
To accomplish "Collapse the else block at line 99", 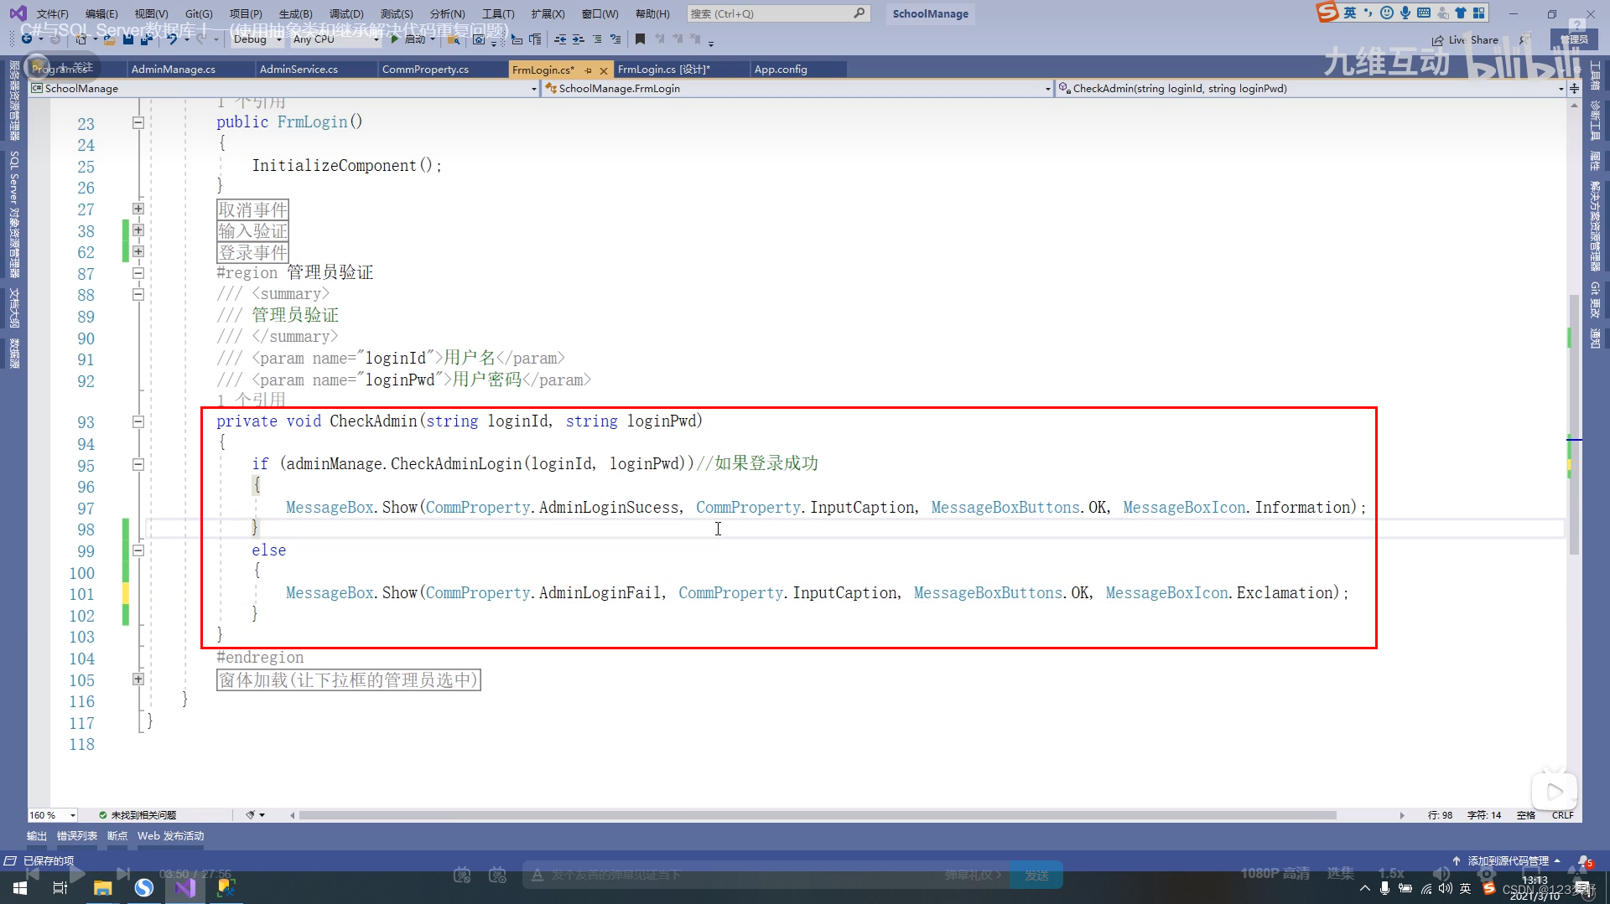I will tap(138, 550).
